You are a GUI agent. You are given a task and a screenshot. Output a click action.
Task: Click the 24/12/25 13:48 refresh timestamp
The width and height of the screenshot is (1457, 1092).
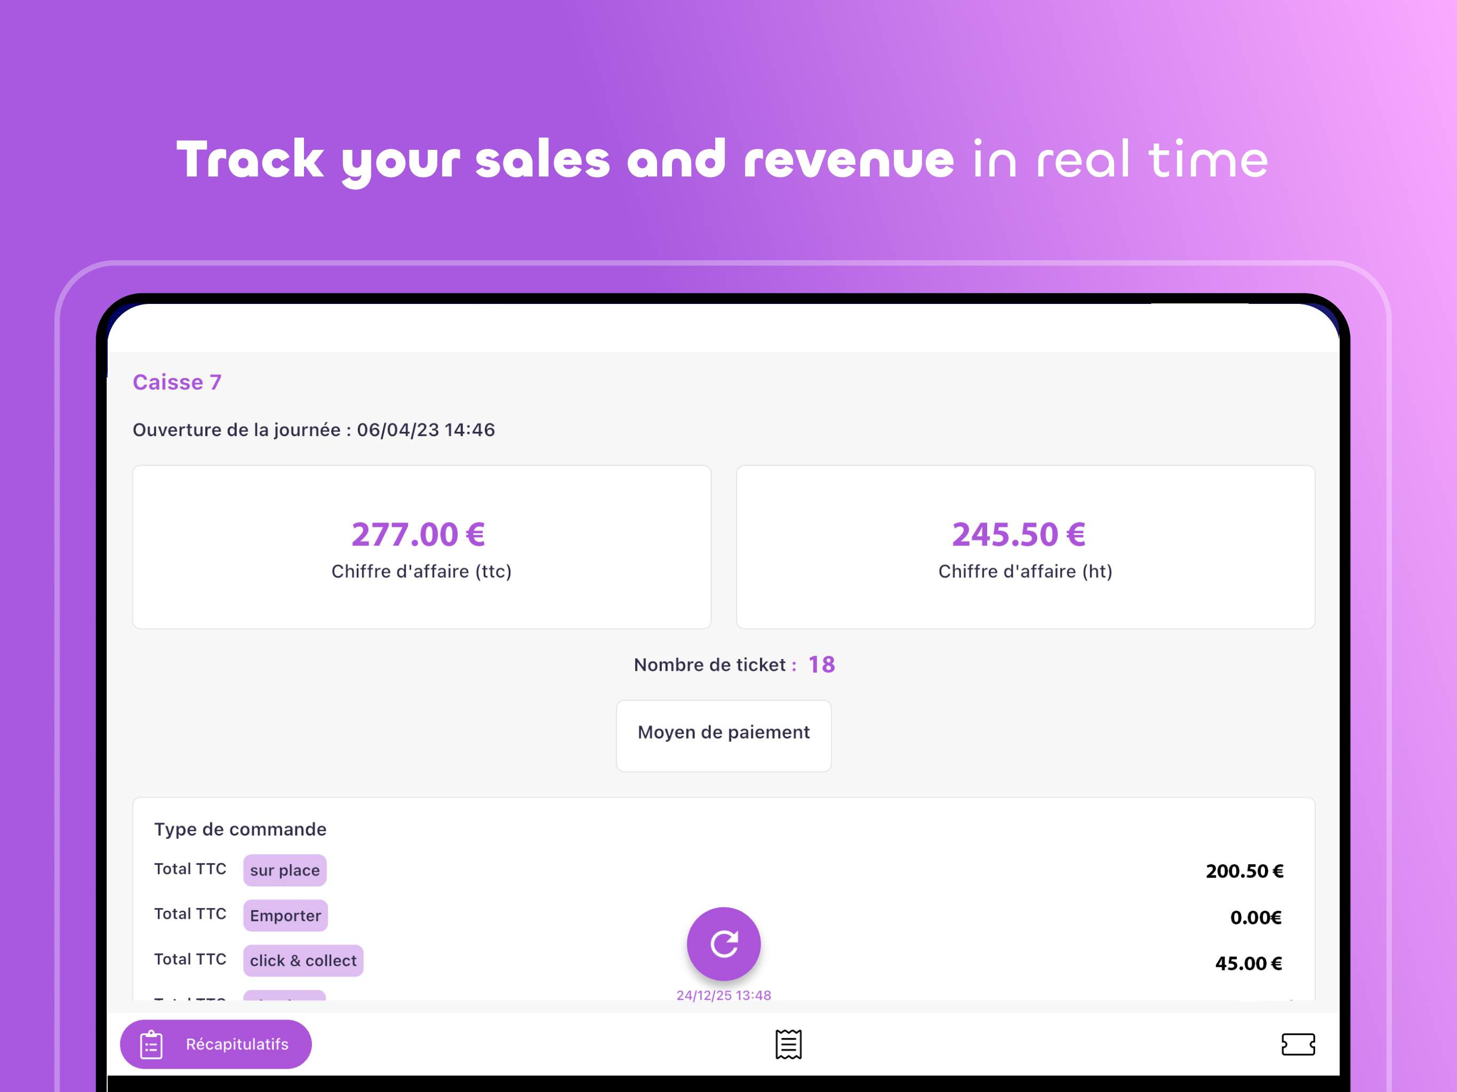(x=723, y=995)
